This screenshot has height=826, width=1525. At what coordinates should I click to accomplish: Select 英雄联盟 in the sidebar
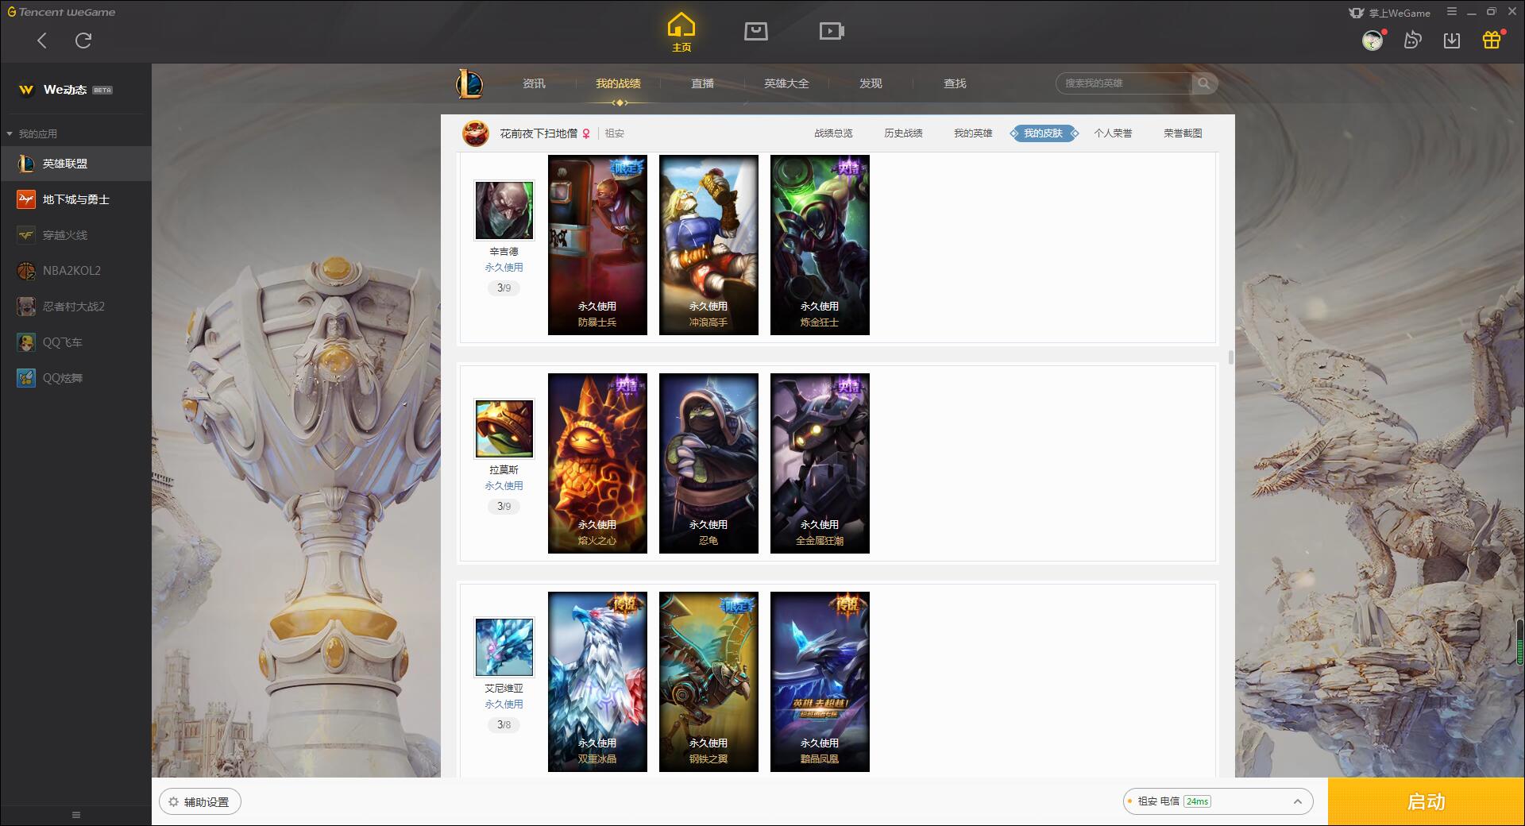pyautogui.click(x=75, y=164)
